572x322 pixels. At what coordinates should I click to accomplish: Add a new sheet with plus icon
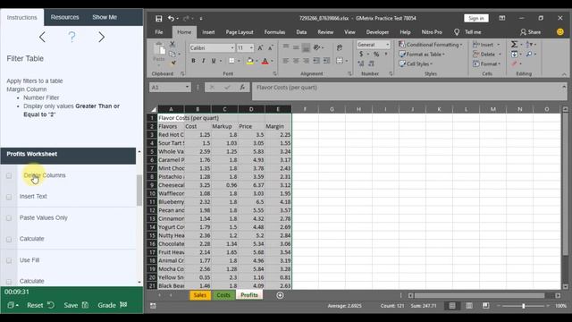point(280,295)
